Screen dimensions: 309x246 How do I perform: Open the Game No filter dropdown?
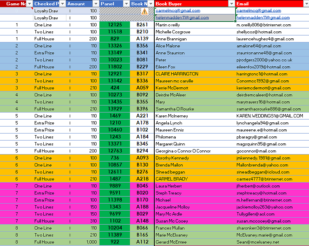(x=29, y=4)
